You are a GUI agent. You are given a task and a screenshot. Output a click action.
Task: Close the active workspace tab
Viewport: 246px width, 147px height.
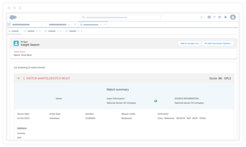coord(105,25)
